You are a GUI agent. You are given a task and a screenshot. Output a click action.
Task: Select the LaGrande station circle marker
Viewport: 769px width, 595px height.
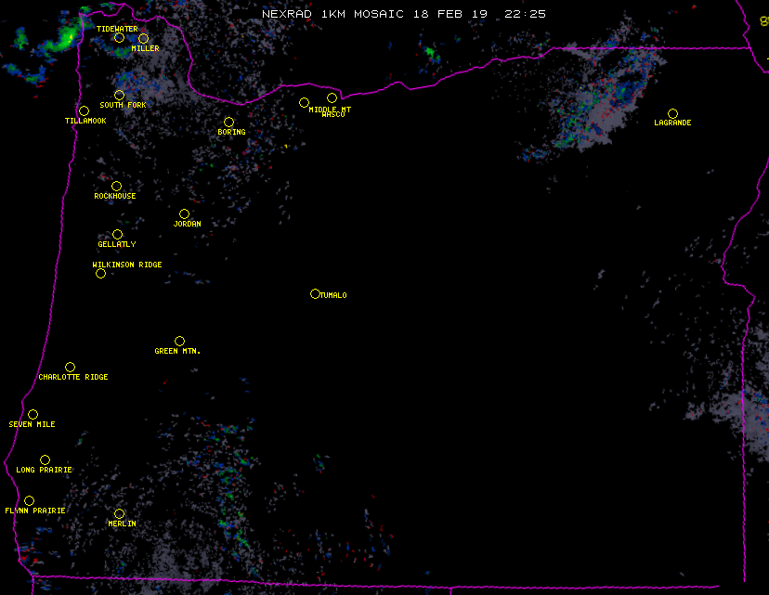pyautogui.click(x=672, y=114)
